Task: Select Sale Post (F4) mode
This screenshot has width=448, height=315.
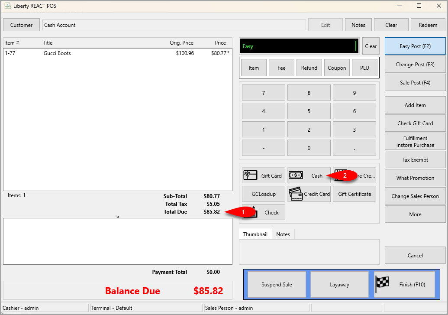Action: tap(415, 82)
